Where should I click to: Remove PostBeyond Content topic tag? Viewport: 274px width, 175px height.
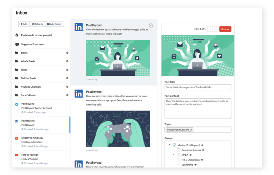point(191,130)
